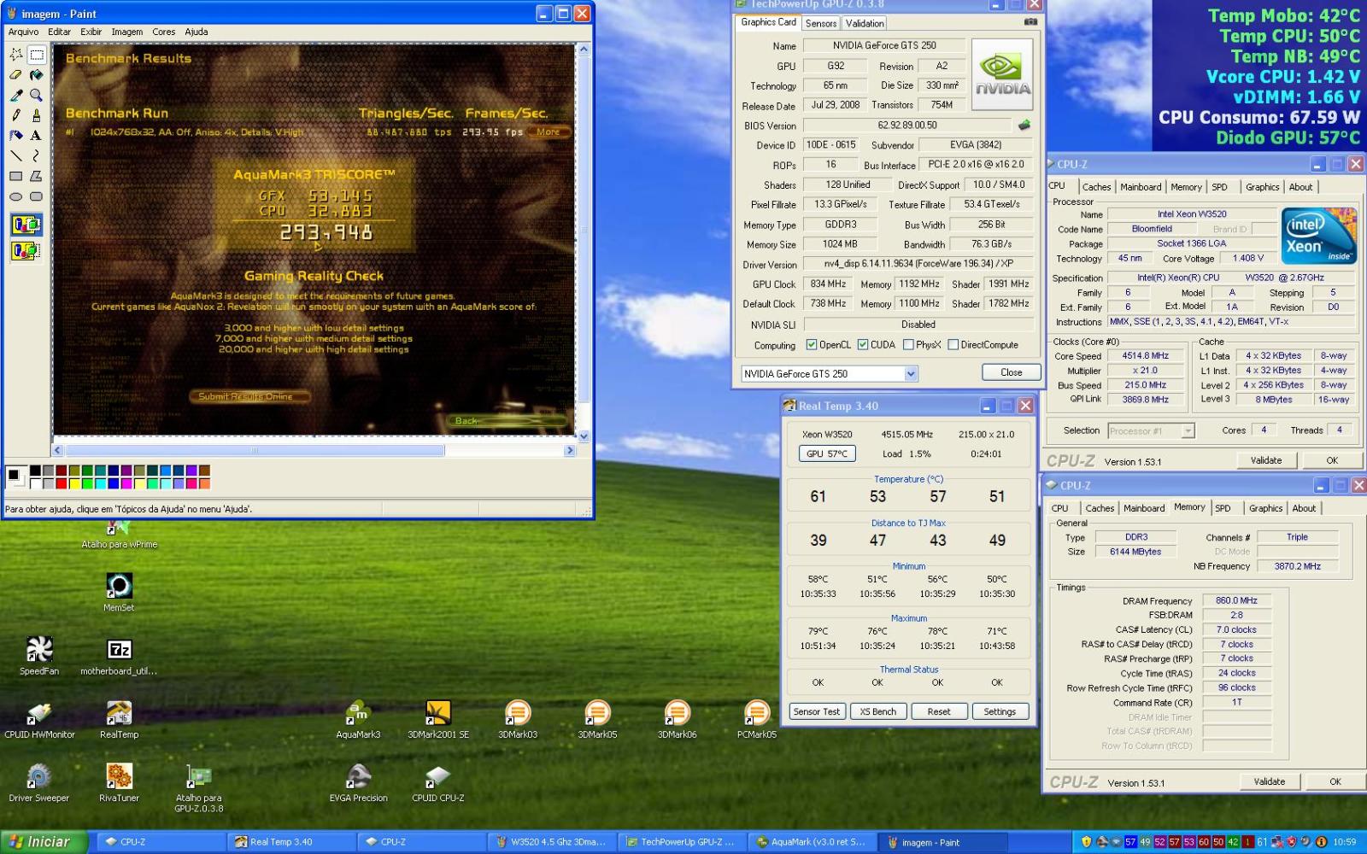Select the Brush tool in Paint

pos(36,114)
